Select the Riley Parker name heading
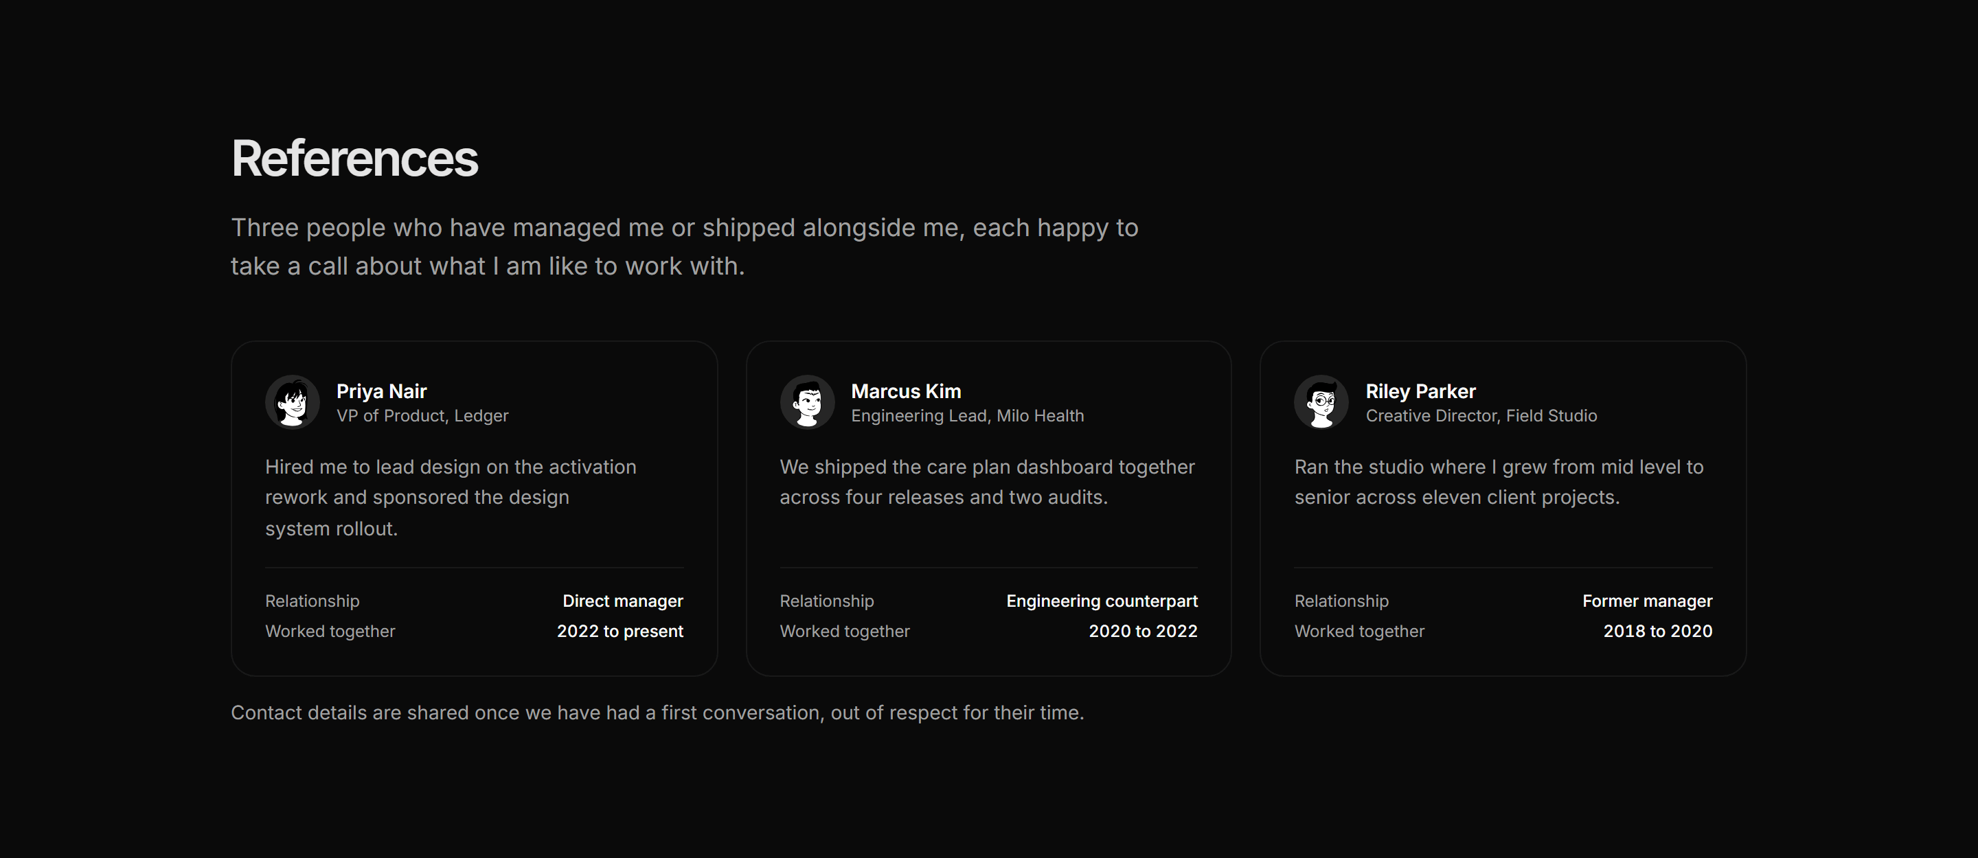This screenshot has height=858, width=1978. click(x=1420, y=391)
